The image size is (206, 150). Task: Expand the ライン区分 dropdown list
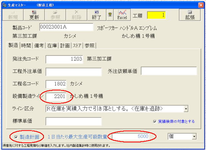click(186, 109)
